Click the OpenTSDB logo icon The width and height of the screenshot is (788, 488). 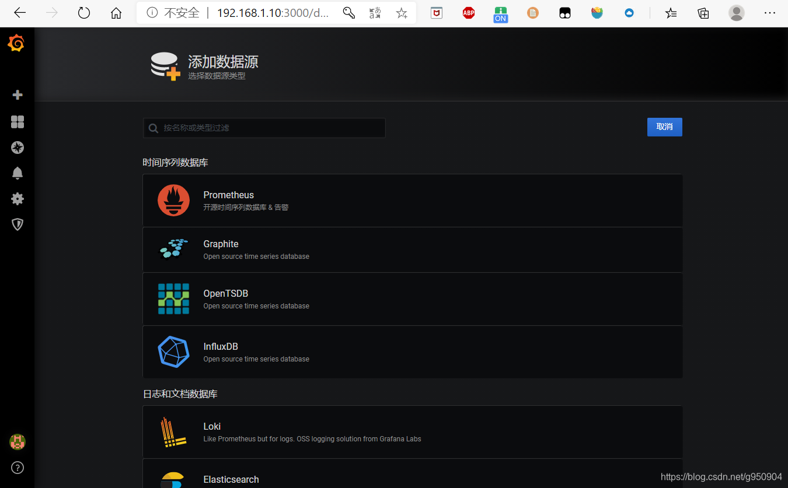(173, 299)
